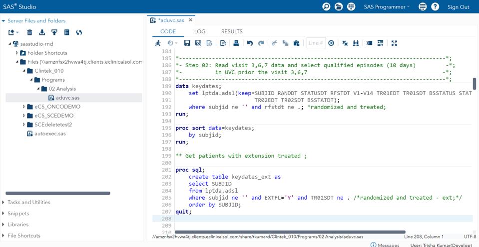Expand the SCEdeletetest2 folder
This screenshot has height=247, width=479.
click(x=24, y=124)
